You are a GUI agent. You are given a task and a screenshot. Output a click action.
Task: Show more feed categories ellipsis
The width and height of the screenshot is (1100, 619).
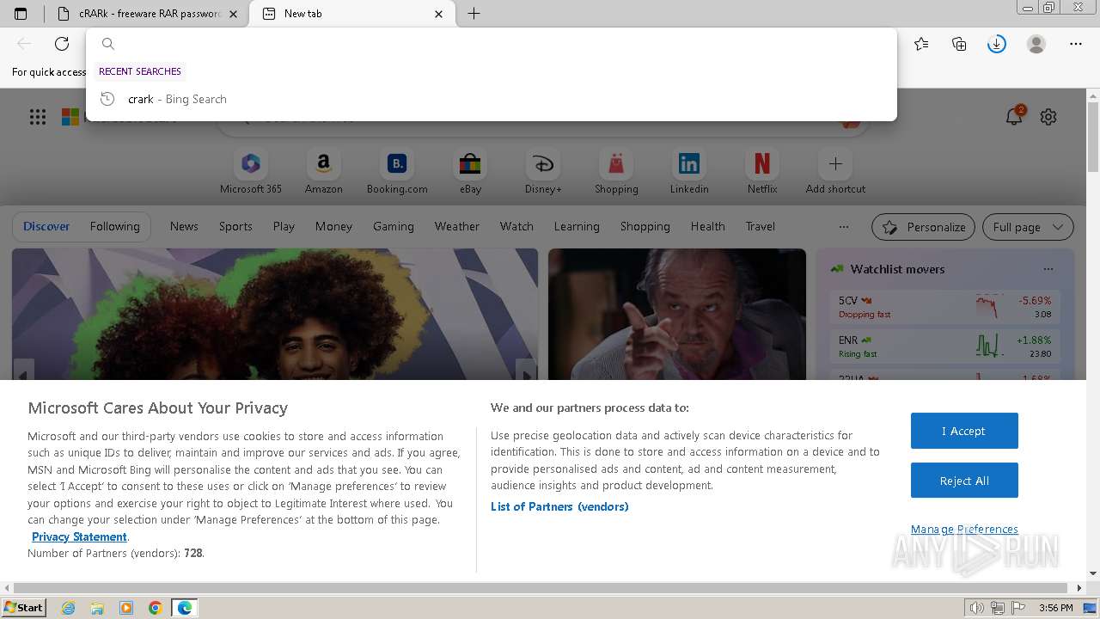(x=844, y=227)
